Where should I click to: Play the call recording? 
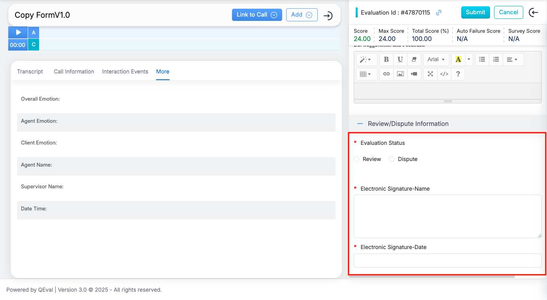point(18,32)
